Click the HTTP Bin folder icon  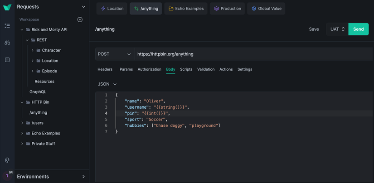[x=28, y=102]
